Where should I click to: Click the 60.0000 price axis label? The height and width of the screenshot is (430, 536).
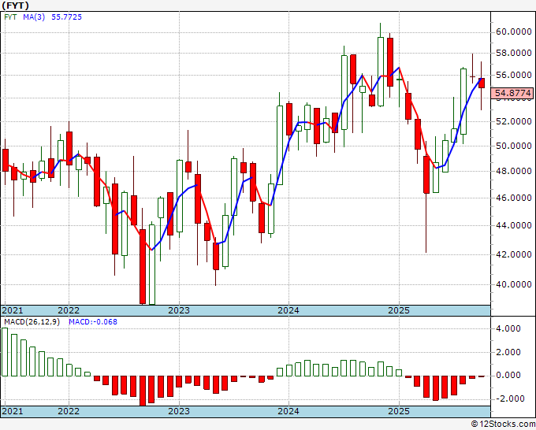point(513,32)
